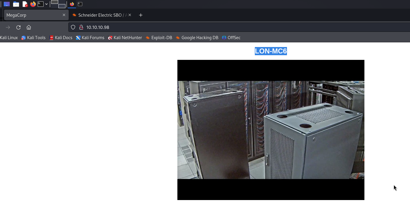Open the file manager from panel
410x224 pixels.
point(16,4)
